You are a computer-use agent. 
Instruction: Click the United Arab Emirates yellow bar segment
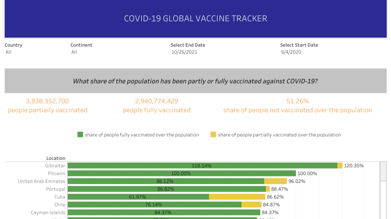click(x=276, y=181)
